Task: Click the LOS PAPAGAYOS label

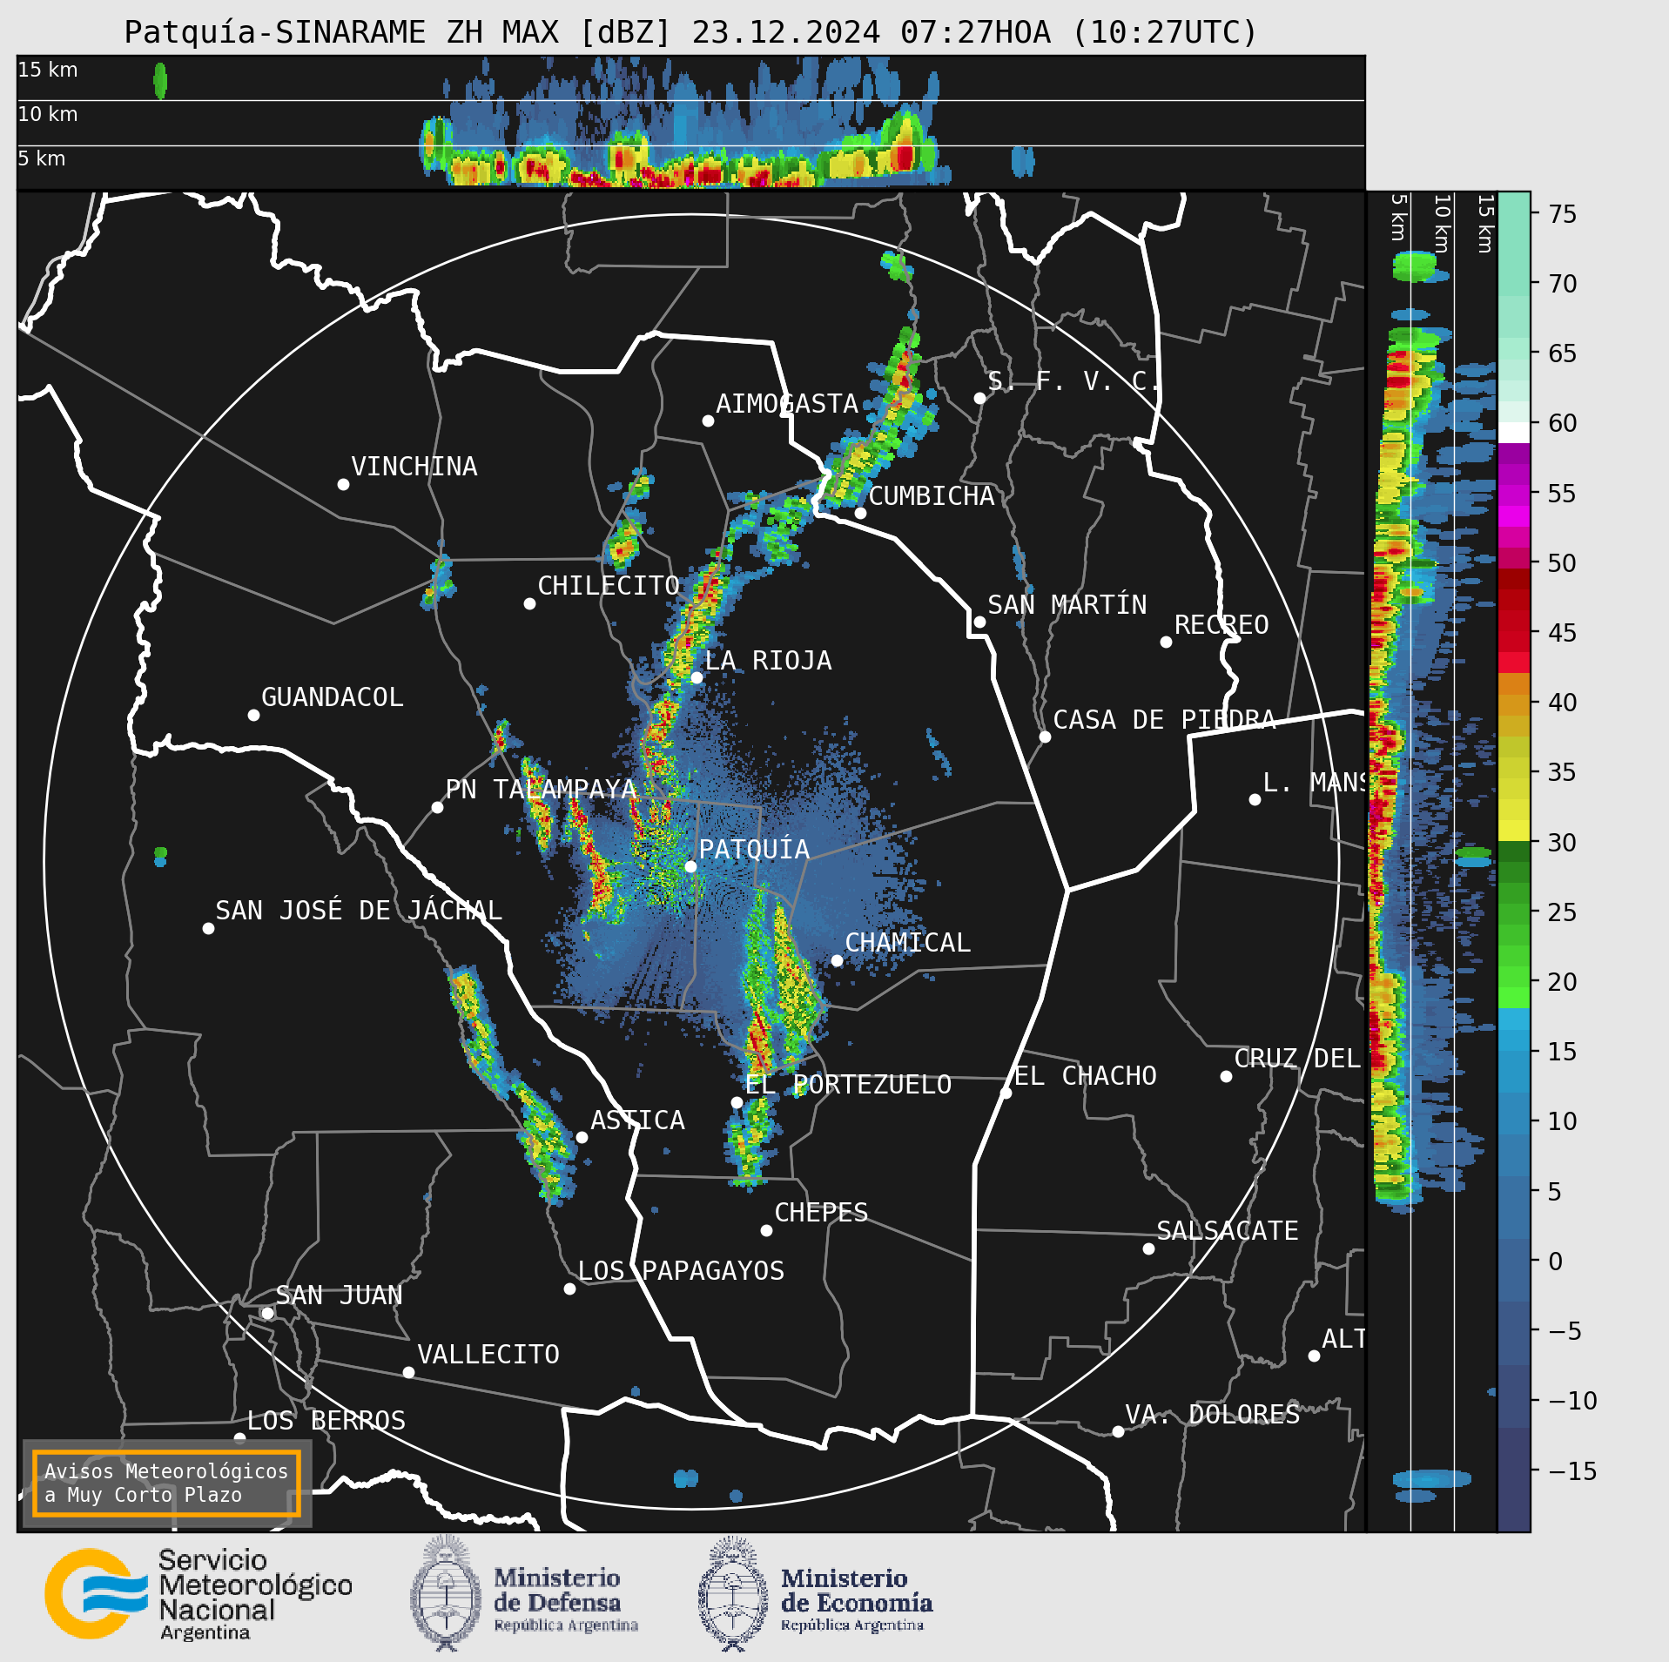Action: click(681, 1271)
